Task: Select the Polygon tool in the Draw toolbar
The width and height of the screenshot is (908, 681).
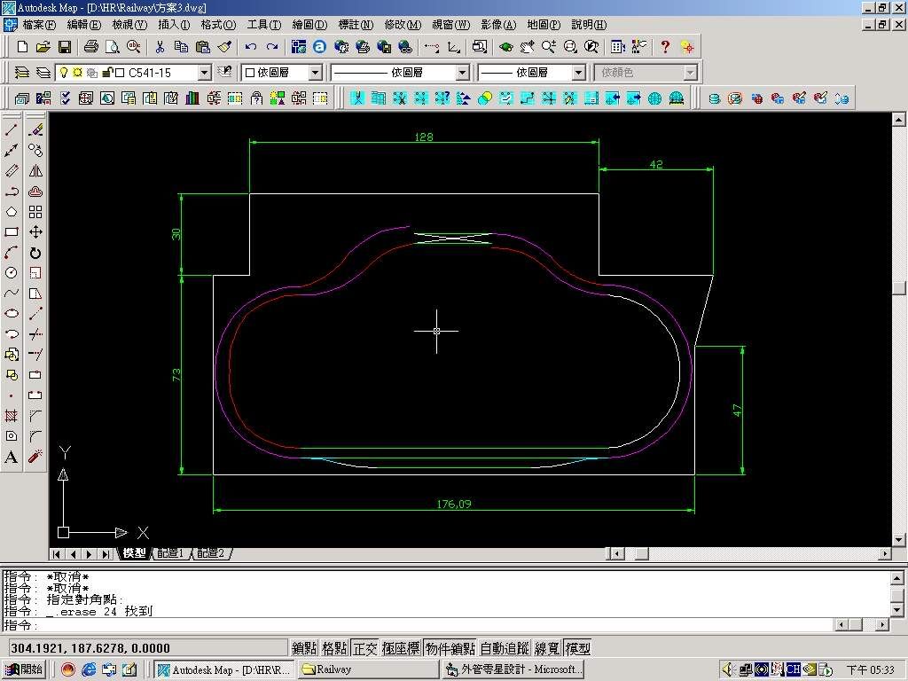Action: (x=11, y=212)
